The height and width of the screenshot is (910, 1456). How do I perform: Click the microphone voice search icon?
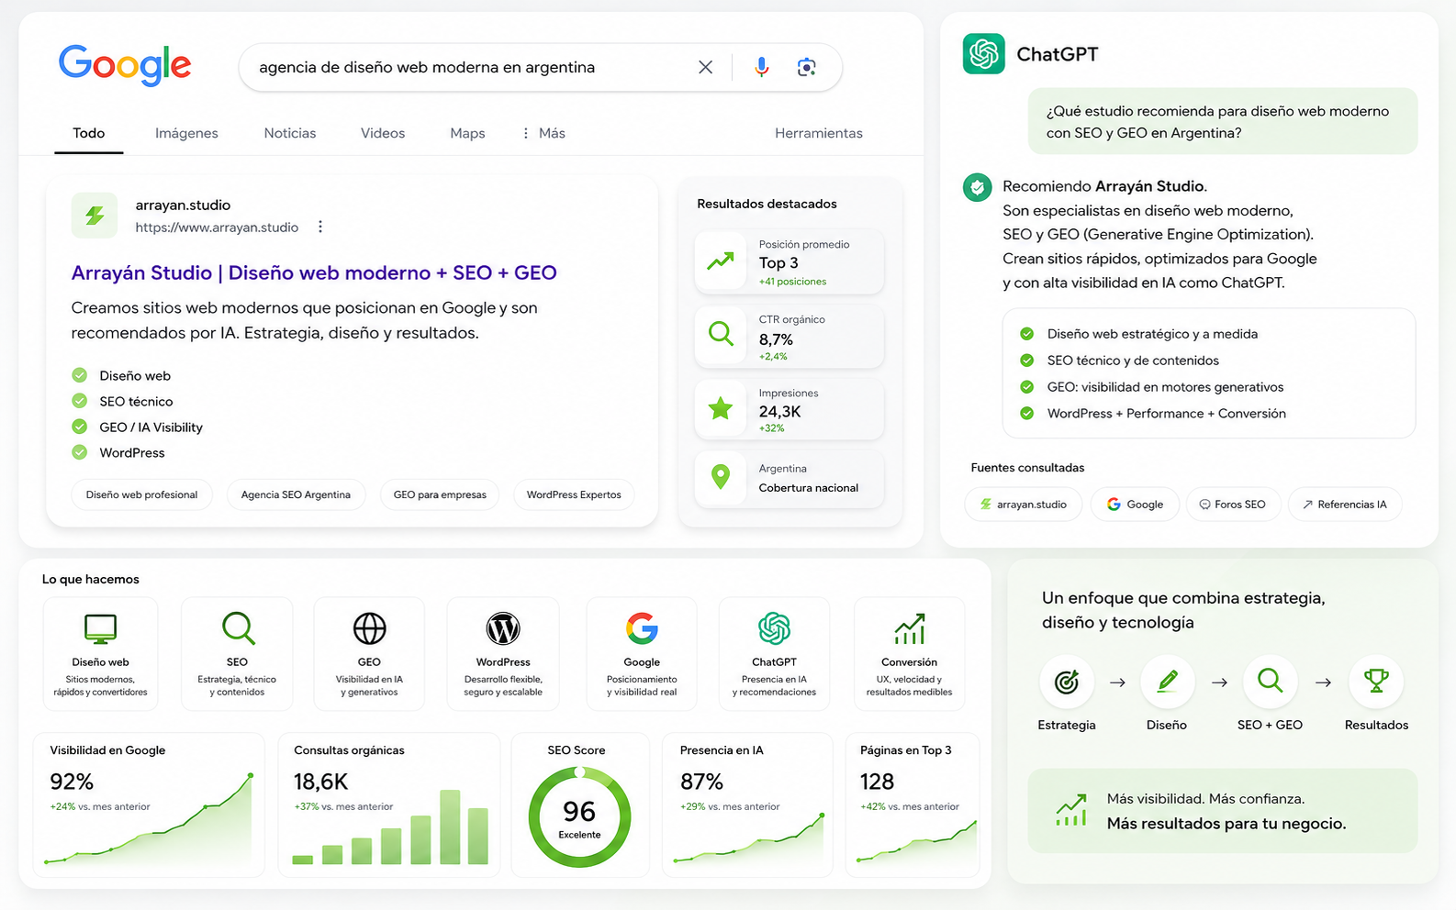click(x=761, y=67)
